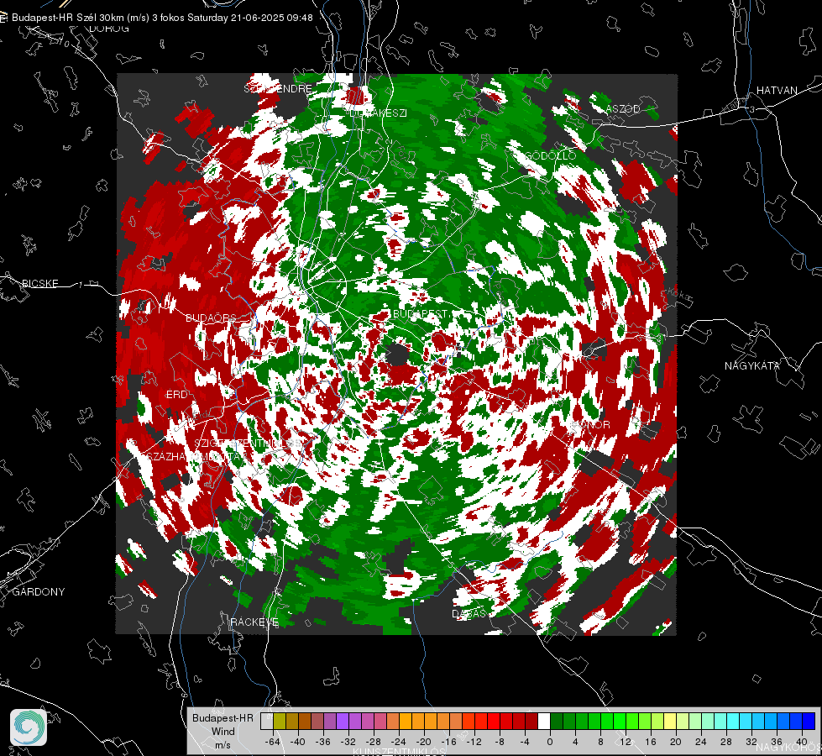Click the dark radar center spot near Budapest
The width and height of the screenshot is (822, 756).
click(x=397, y=354)
